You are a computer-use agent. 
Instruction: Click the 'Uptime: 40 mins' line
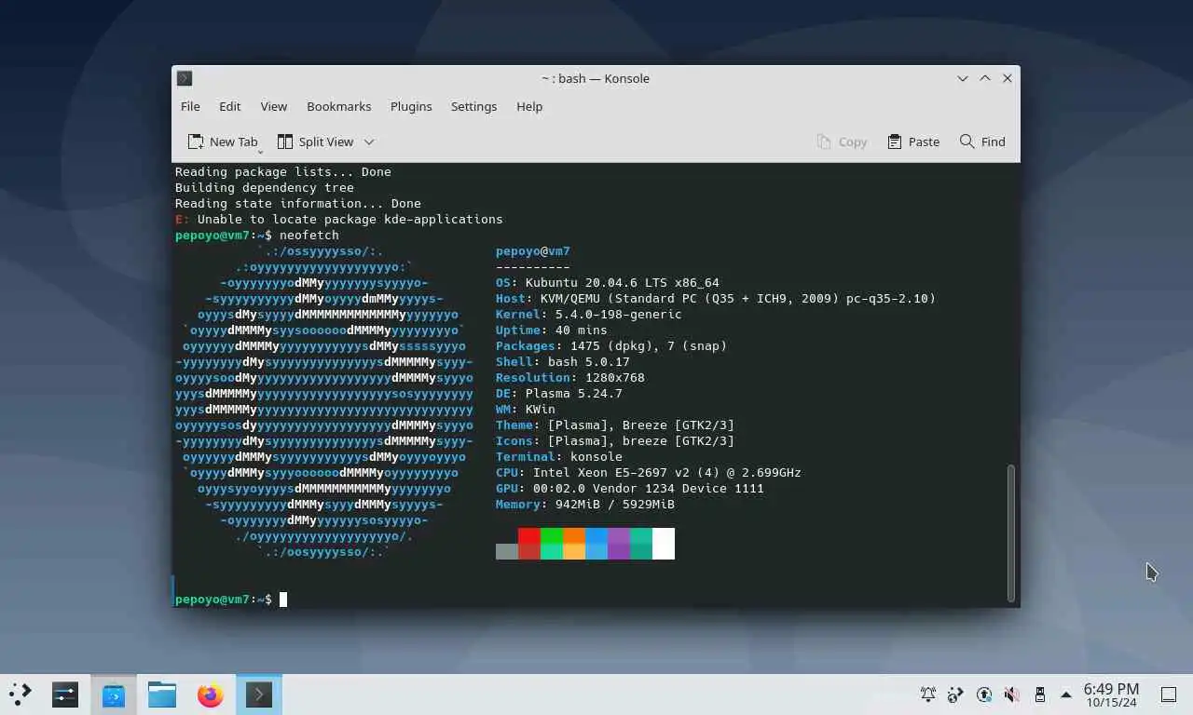click(x=552, y=331)
